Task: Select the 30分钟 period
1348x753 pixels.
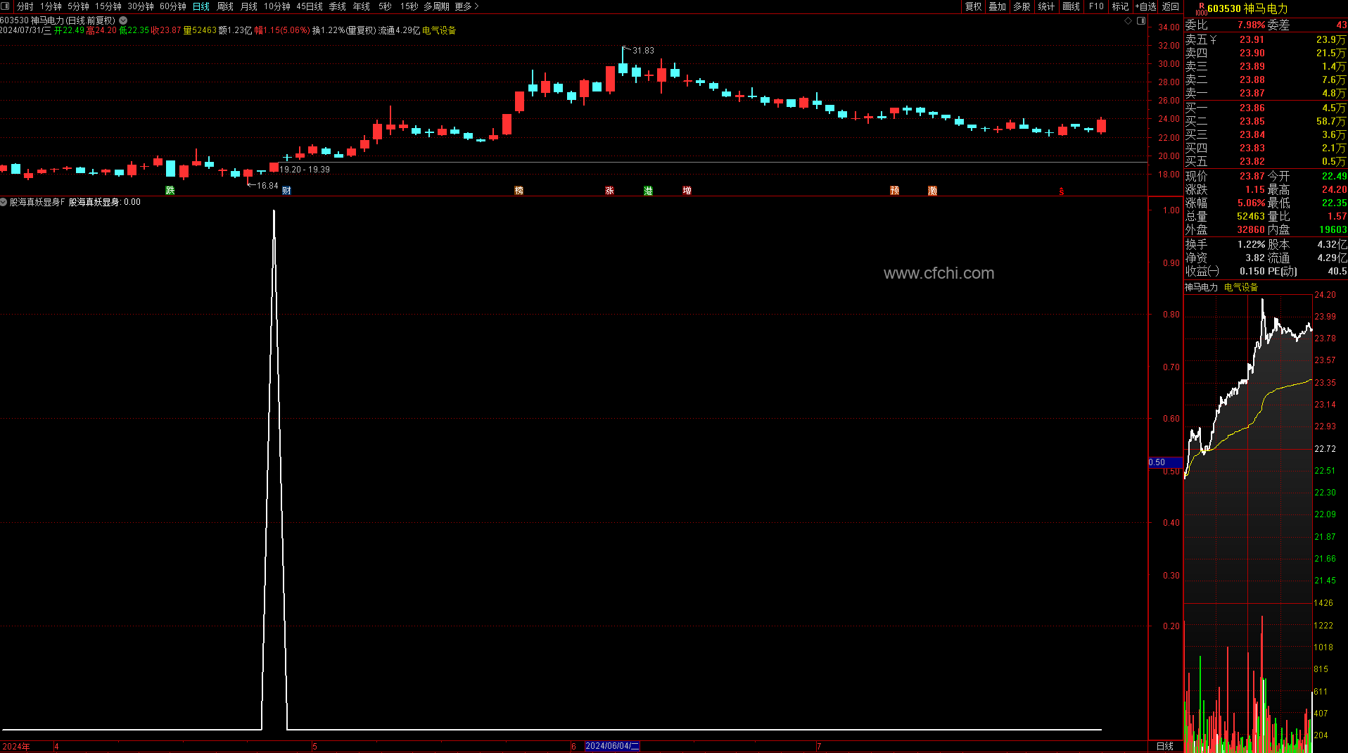Action: (141, 6)
